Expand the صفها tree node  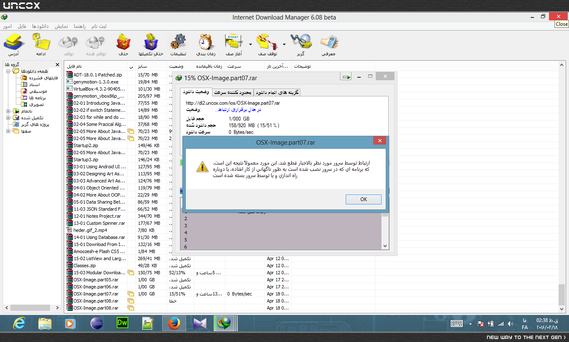[x=8, y=131]
